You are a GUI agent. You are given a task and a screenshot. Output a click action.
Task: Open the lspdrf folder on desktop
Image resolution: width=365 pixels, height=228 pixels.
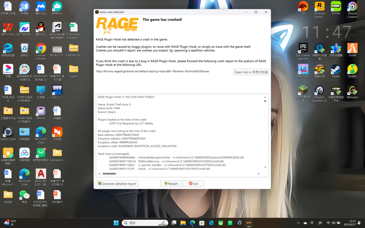click(74, 71)
